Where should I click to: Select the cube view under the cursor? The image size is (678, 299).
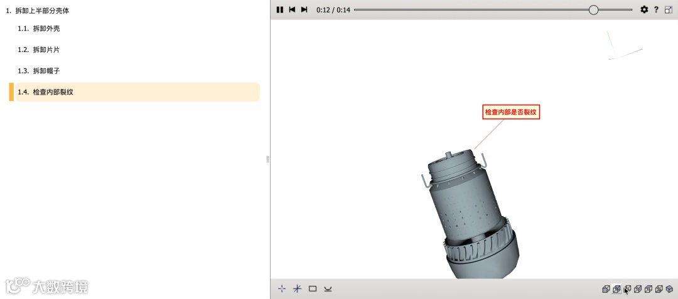(627, 289)
